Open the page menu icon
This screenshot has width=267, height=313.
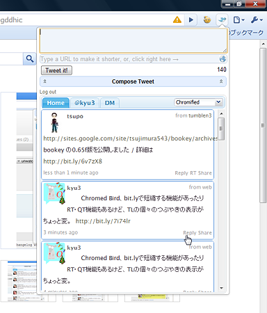pyautogui.click(x=238, y=20)
